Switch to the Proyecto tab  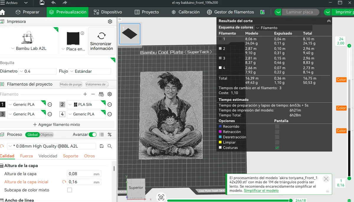[x=147, y=12]
